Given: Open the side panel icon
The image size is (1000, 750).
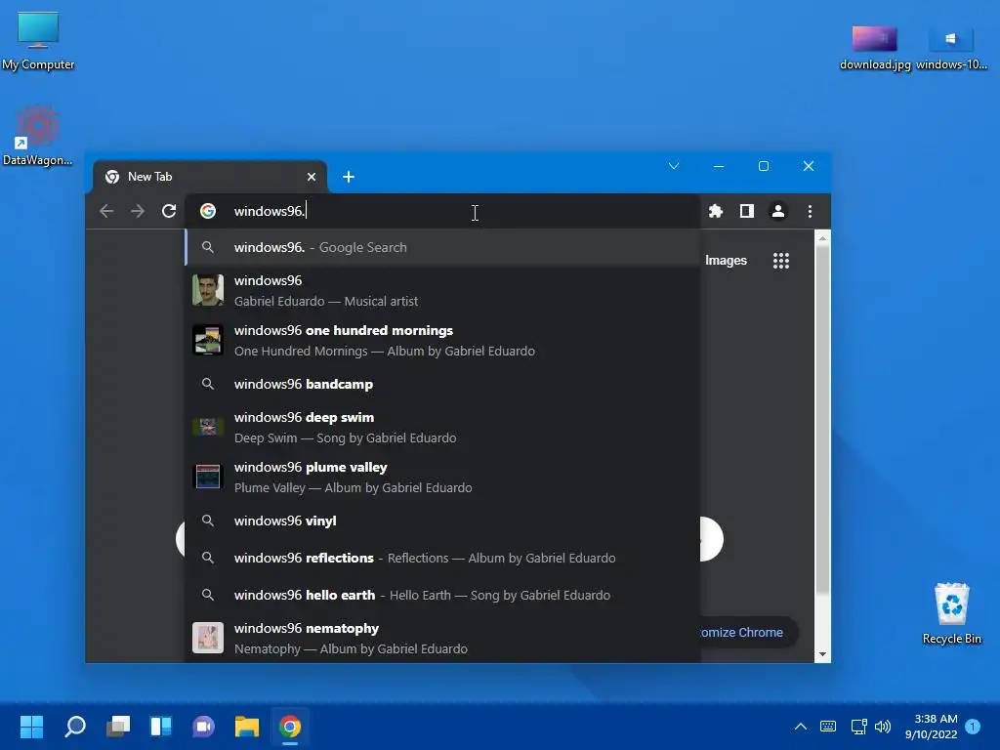Looking at the screenshot, I should [x=747, y=211].
